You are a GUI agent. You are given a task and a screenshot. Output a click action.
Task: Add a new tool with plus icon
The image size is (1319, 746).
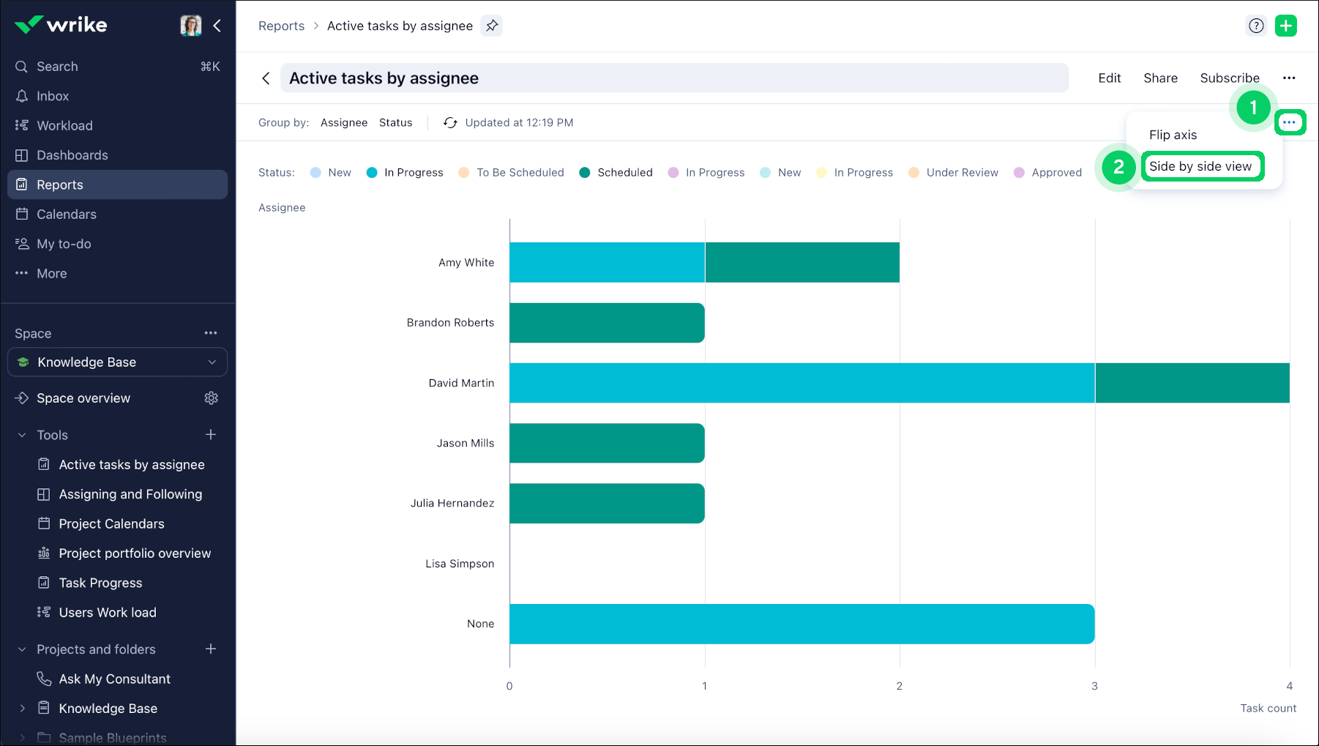211,435
